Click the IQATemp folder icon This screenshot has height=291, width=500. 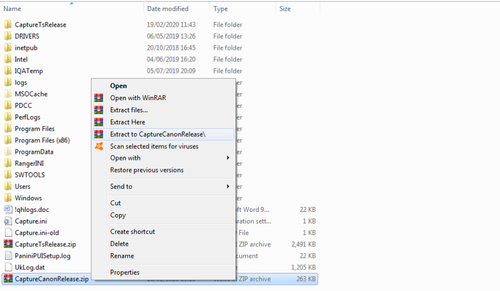8,71
